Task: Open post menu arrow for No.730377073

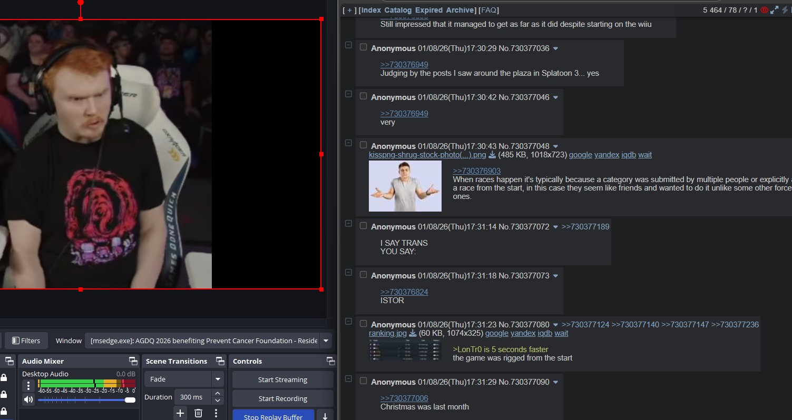Action: pos(555,276)
